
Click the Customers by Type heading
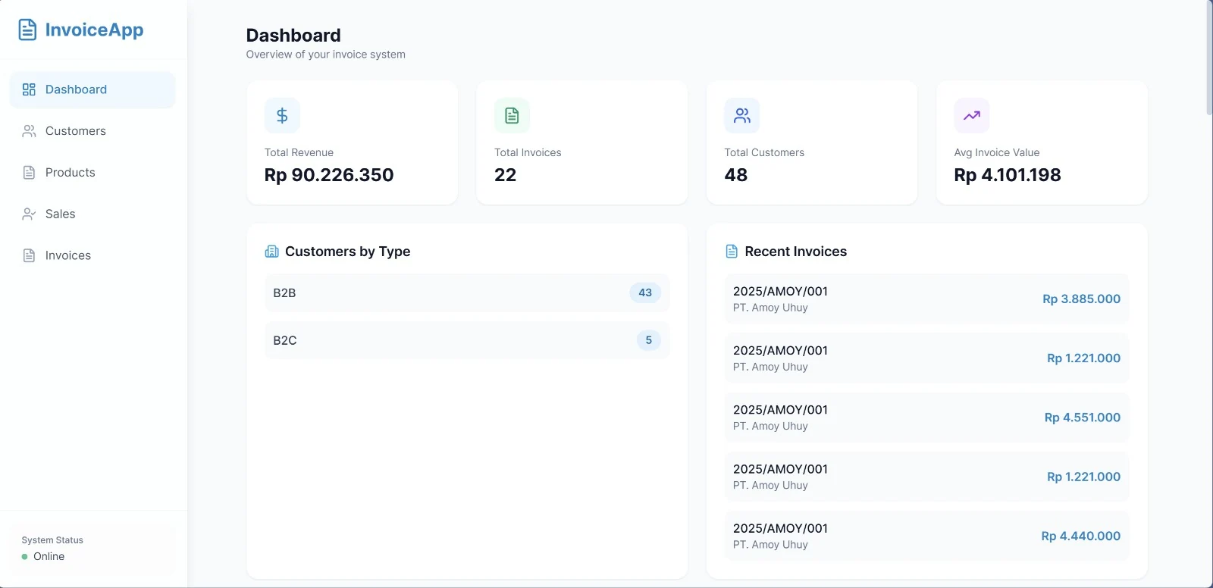click(x=348, y=252)
